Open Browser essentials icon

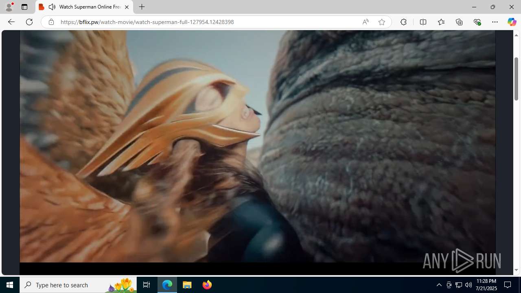pyautogui.click(x=477, y=22)
